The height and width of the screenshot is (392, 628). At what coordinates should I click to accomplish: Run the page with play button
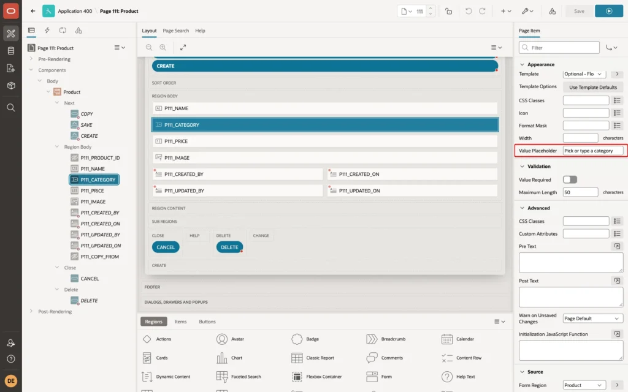point(609,11)
